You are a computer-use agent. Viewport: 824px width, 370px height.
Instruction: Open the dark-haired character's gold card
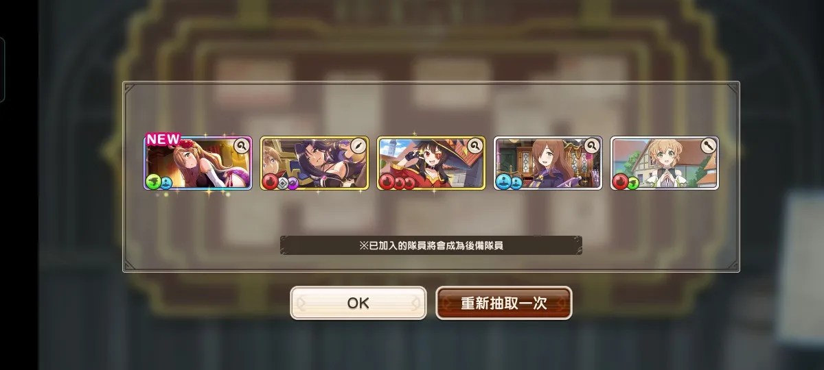(x=314, y=163)
